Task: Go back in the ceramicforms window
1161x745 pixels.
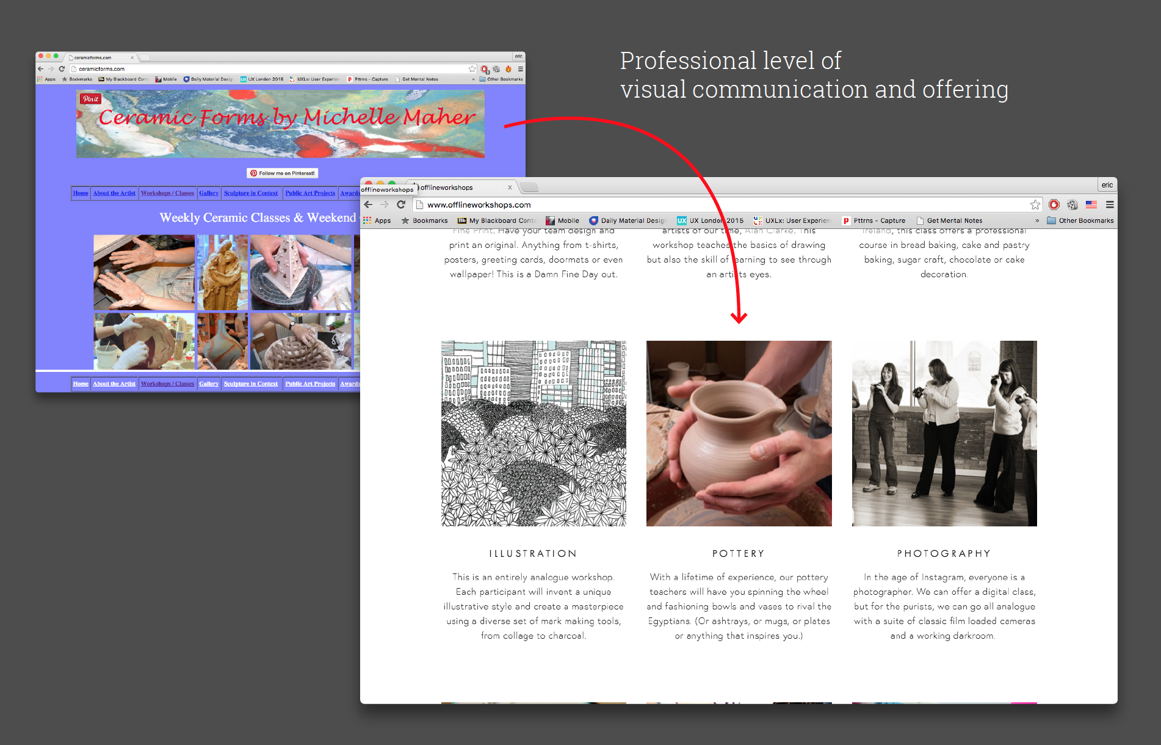Action: click(41, 69)
